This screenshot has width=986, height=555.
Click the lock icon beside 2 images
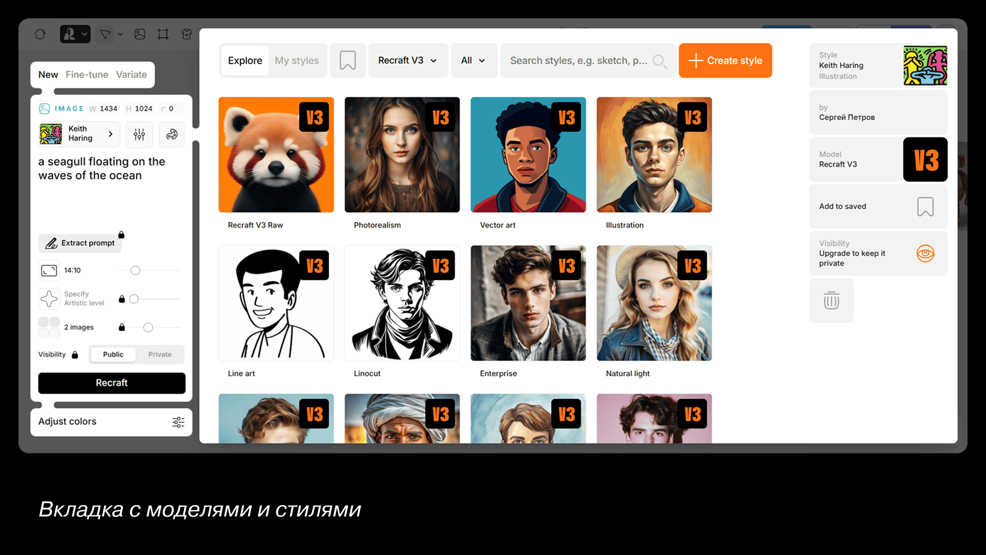[x=122, y=327]
